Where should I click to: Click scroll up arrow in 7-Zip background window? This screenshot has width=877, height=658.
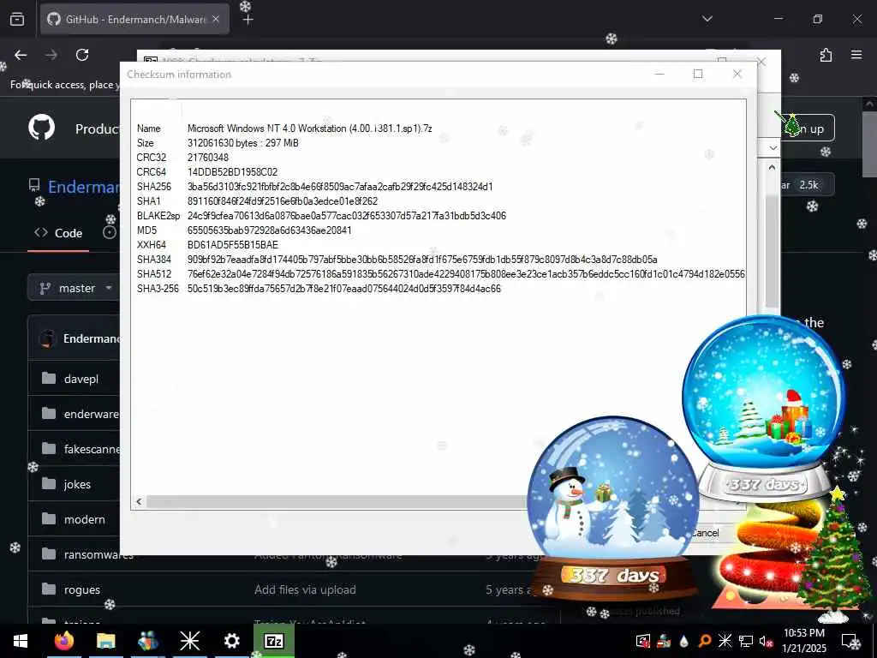point(773,167)
